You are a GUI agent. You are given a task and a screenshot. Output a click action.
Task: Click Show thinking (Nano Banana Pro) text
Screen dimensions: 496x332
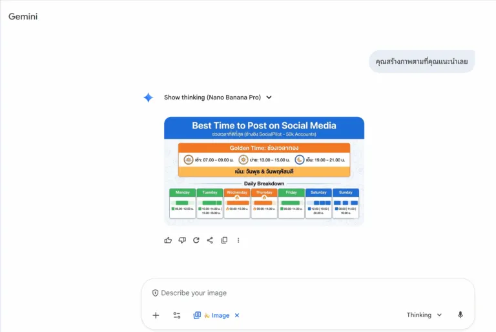pos(212,98)
